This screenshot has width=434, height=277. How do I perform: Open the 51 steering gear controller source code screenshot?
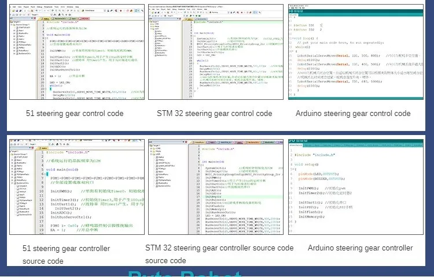77,187
